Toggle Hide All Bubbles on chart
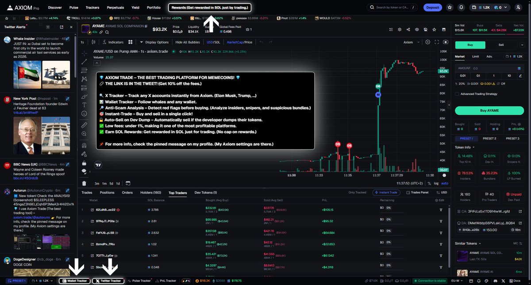 click(188, 42)
